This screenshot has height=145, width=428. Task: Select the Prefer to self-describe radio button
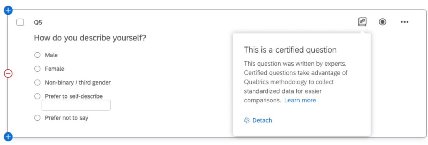(x=37, y=96)
